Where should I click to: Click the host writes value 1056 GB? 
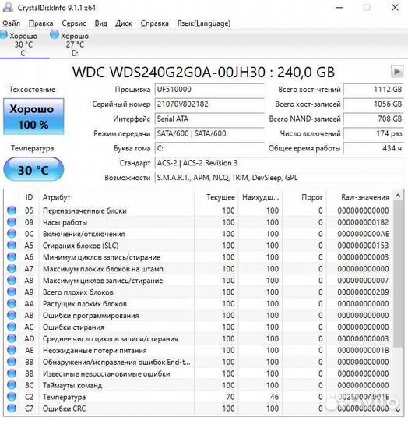click(x=374, y=104)
